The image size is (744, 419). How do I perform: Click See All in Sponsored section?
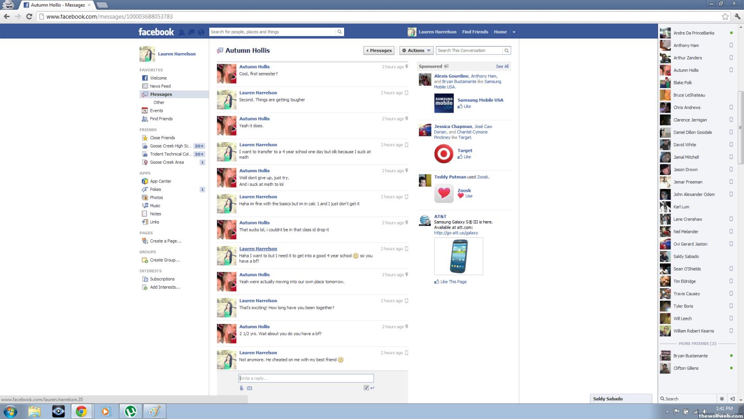click(502, 67)
